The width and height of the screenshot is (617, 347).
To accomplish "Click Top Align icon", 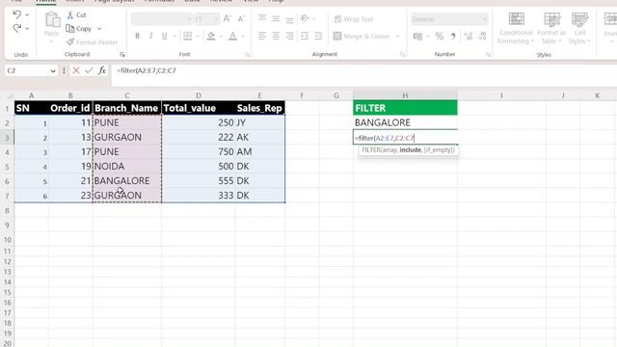I will coord(262,18).
